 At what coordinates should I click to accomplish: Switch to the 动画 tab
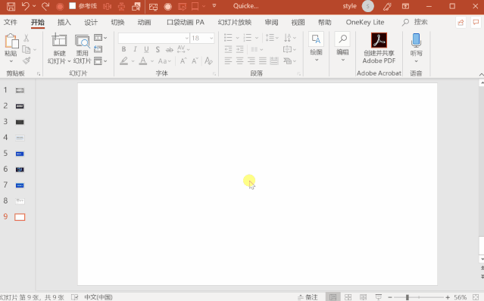[x=144, y=22]
